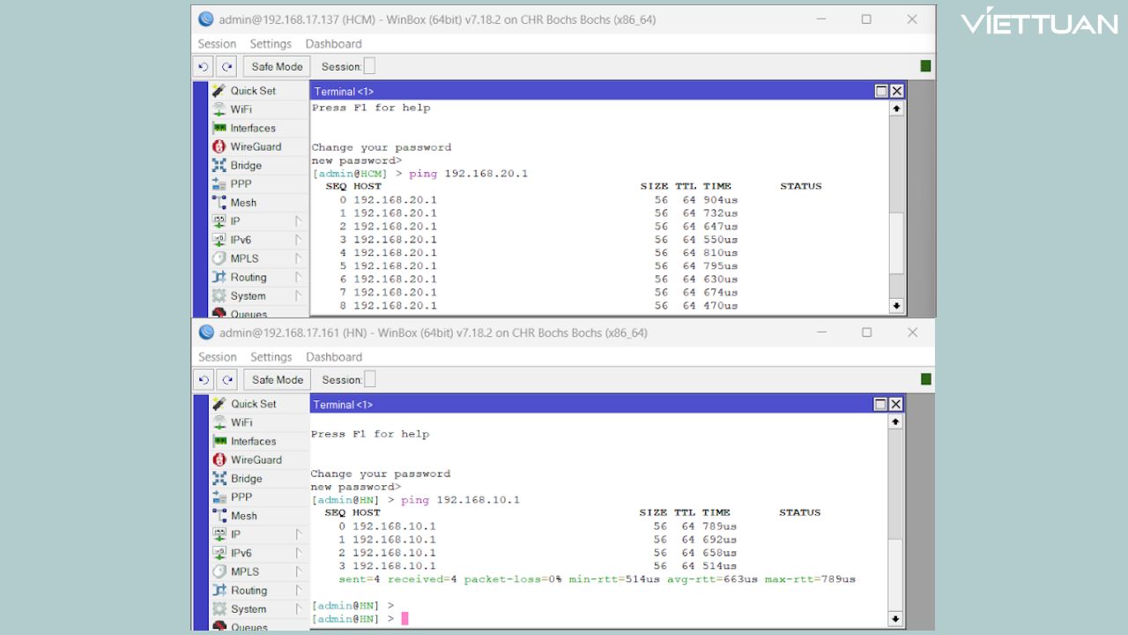Open the Session menu on the HN router
The height and width of the screenshot is (635, 1128).
217,357
